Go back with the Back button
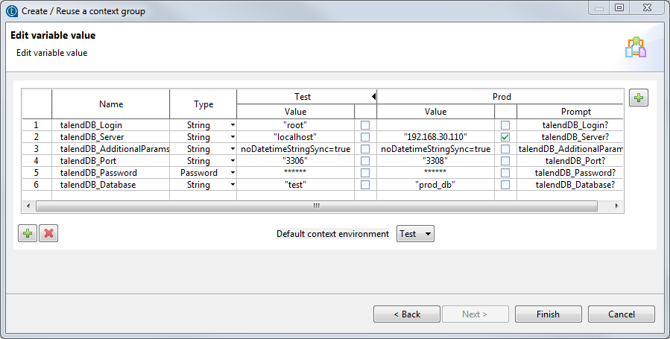670x339 pixels. 406,314
